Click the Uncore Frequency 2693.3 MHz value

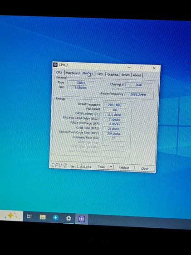138,95
